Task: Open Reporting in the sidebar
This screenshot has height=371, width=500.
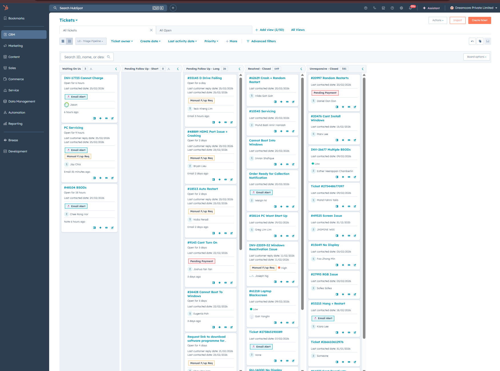Action: [x=15, y=124]
